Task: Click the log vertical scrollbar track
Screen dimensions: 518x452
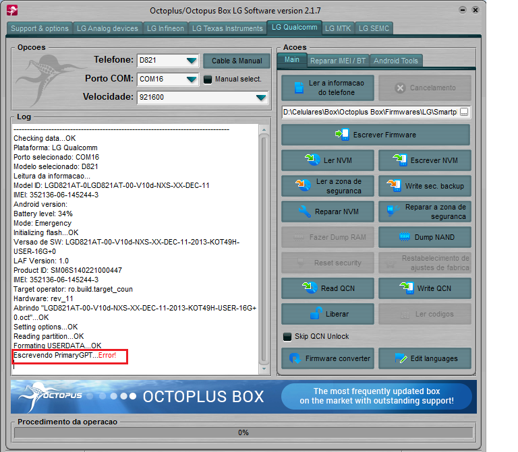Action: pos(264,249)
